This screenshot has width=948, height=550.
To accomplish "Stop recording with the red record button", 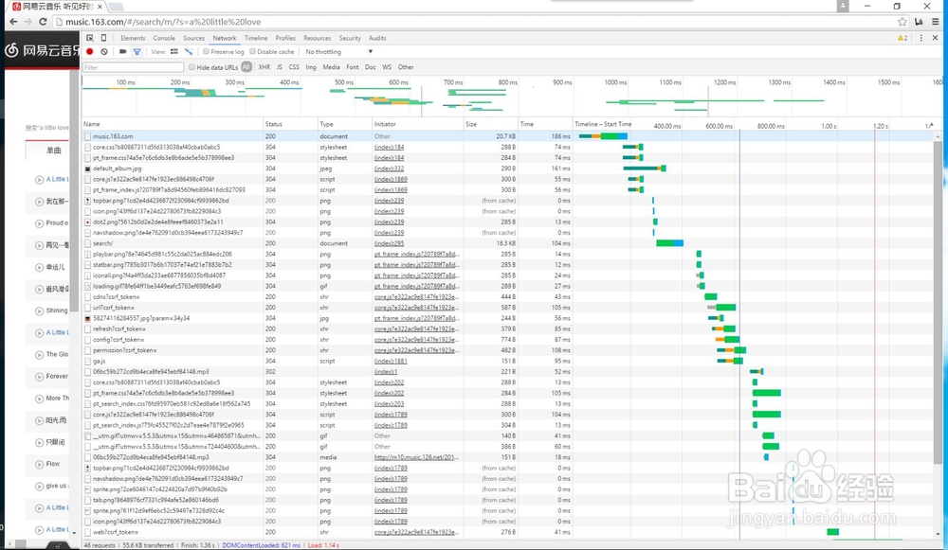I will (x=90, y=52).
